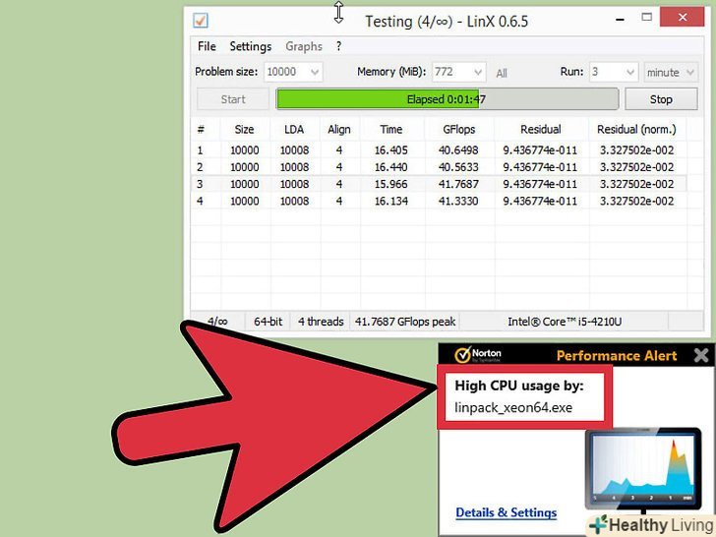Click the 41.7687 GFlops peak status entry
Viewport: 716px width, 537px height.
405,322
